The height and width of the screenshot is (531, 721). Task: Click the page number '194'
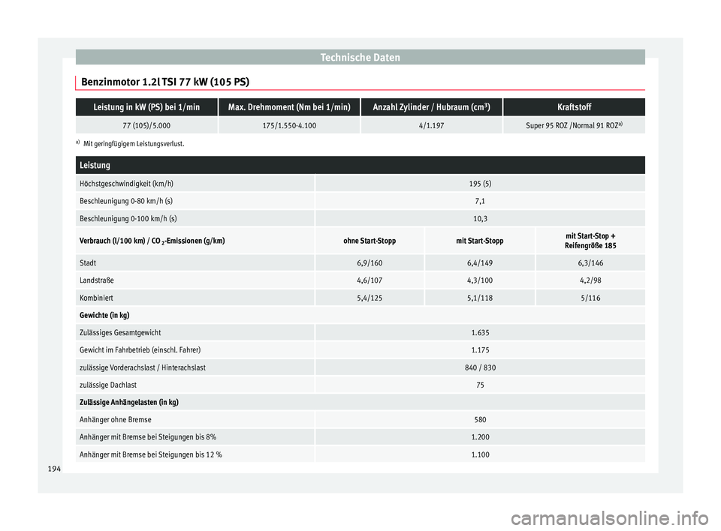click(x=54, y=469)
